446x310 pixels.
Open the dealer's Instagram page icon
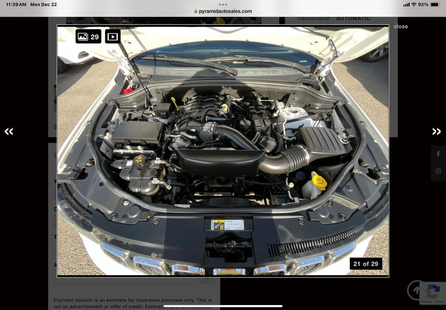click(438, 171)
